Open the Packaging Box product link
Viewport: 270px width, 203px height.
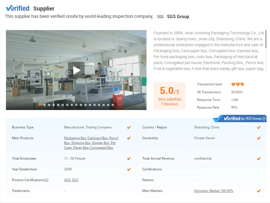75,138
